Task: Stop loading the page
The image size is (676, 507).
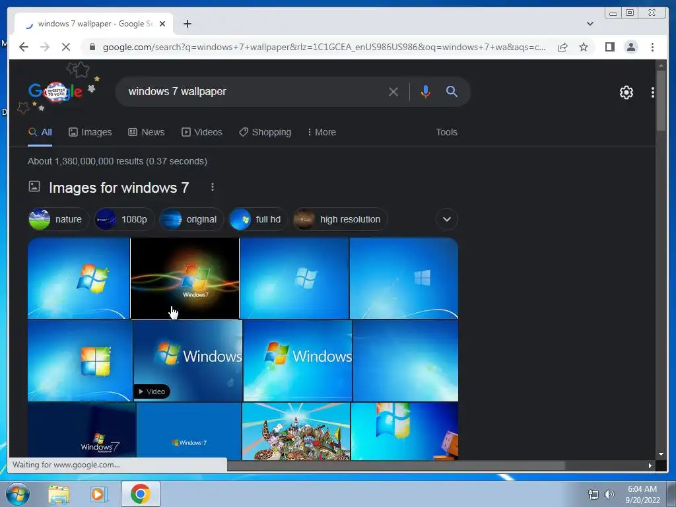Action: (x=66, y=47)
